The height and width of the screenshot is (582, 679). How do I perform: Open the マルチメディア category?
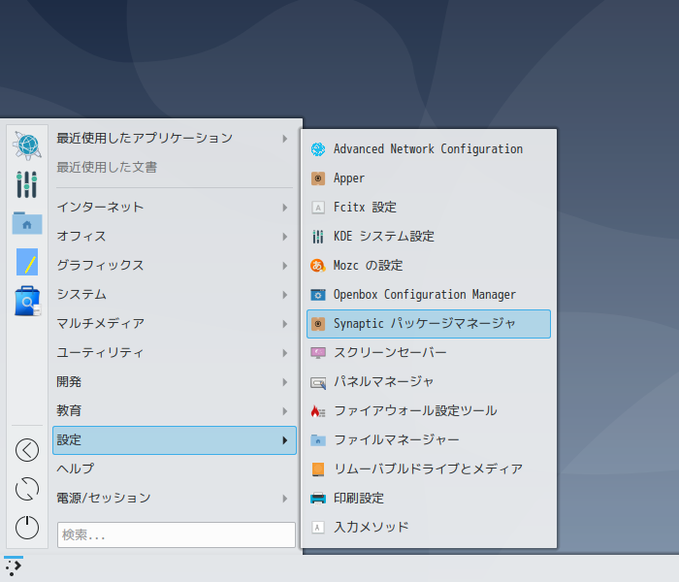(175, 324)
